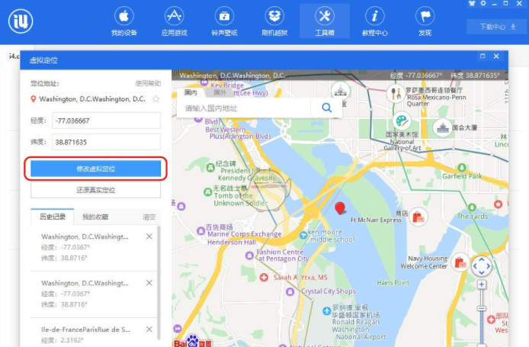The height and width of the screenshot is (347, 529).
Task: Click the Marine Corps Exchange marker
Action: coord(201,231)
